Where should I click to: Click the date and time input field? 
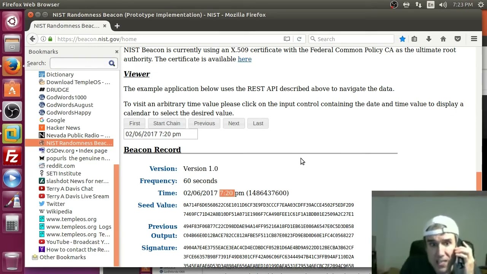(161, 134)
